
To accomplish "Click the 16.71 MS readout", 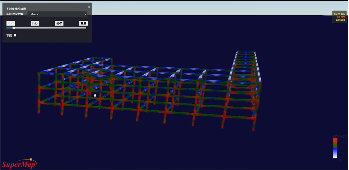I will 339,14.
